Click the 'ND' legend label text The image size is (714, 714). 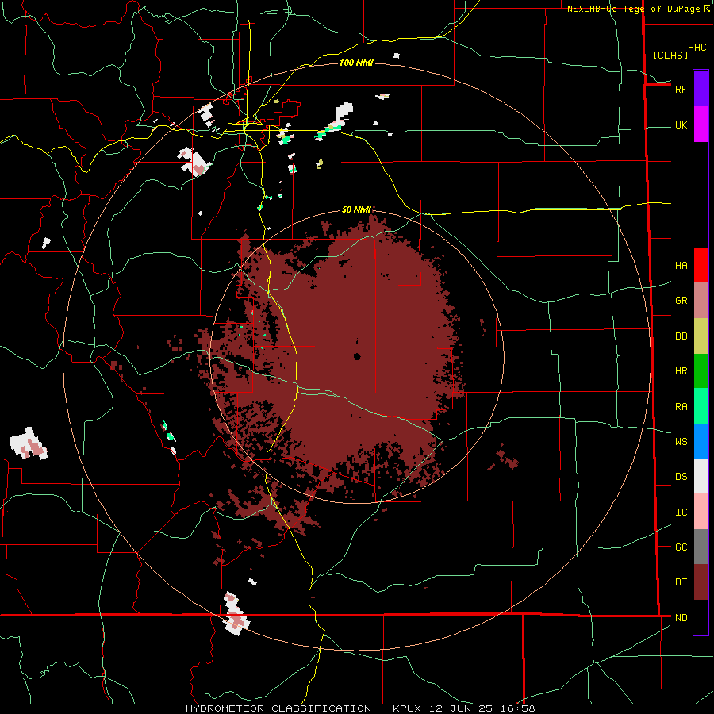point(681,618)
